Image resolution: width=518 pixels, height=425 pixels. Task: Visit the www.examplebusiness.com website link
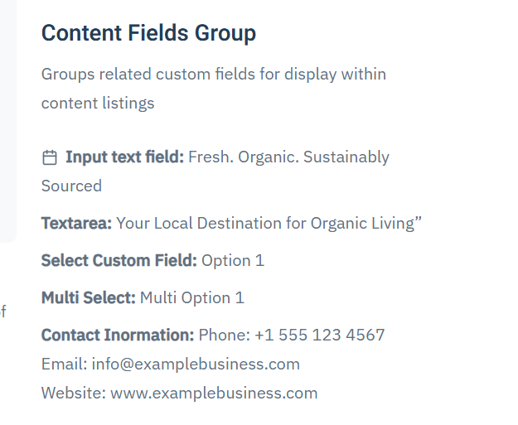(214, 393)
